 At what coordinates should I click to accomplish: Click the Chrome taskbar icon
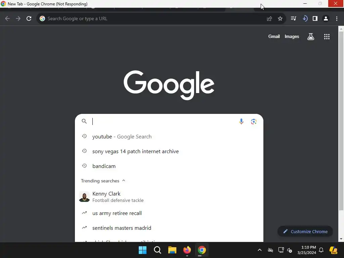[202, 250]
